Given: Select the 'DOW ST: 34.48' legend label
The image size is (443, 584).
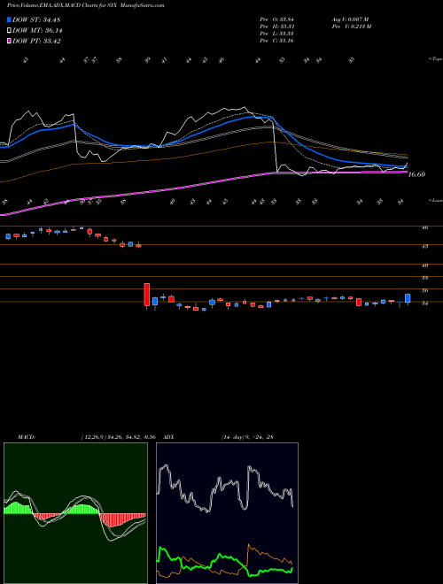Looking at the screenshot, I should (x=36, y=19).
